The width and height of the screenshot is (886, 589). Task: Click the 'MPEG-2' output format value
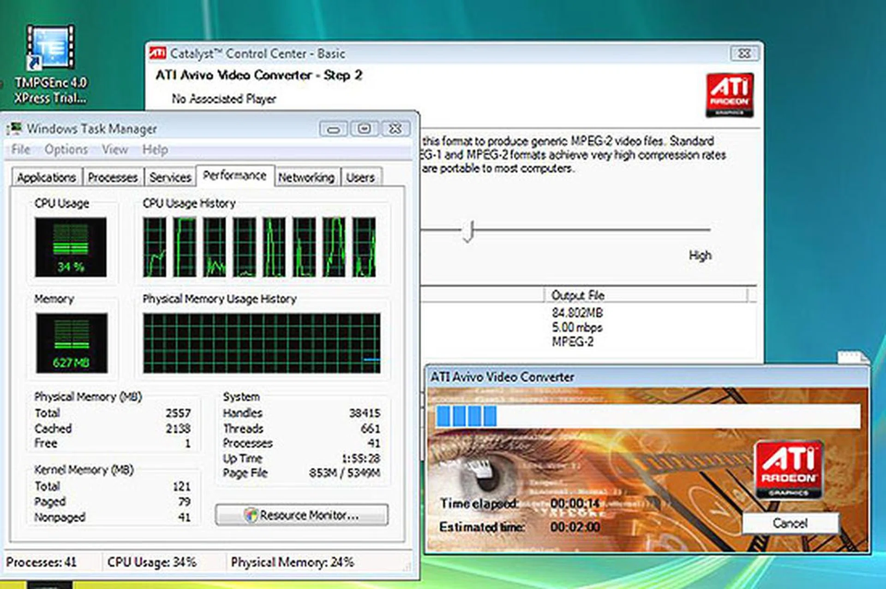pos(573,342)
